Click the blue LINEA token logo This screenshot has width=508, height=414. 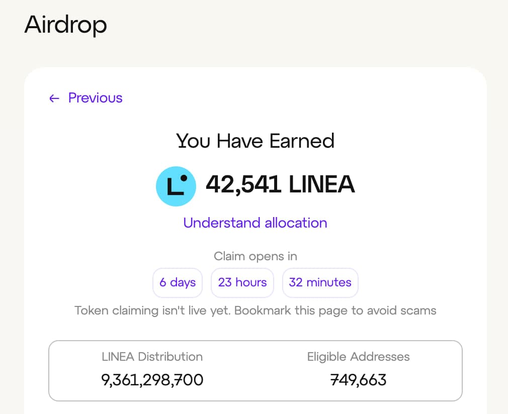point(176,186)
